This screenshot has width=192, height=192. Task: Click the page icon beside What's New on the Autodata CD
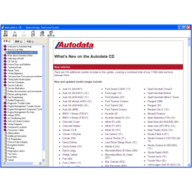click(5, 53)
